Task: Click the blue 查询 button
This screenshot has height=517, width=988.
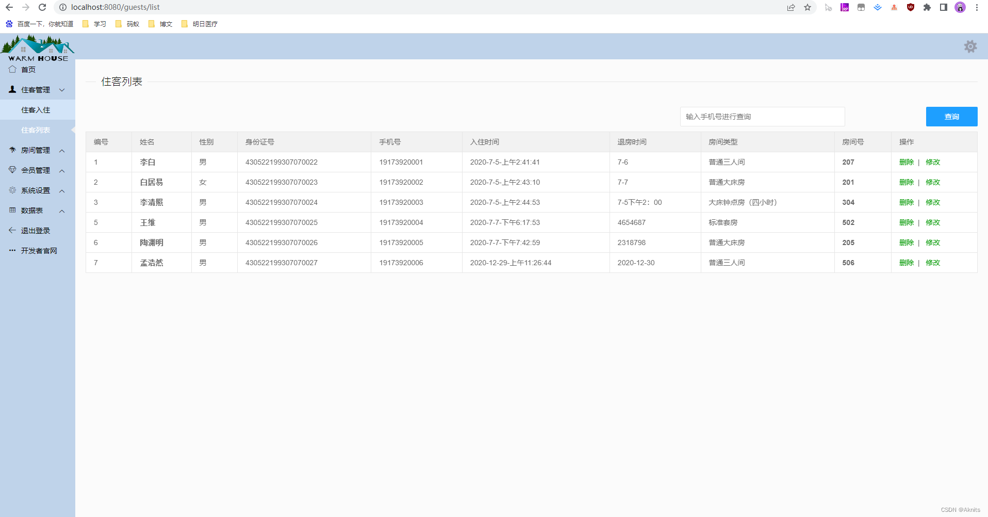Action: [951, 117]
